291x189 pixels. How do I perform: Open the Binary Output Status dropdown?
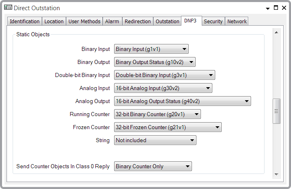pyautogui.click(x=155, y=62)
